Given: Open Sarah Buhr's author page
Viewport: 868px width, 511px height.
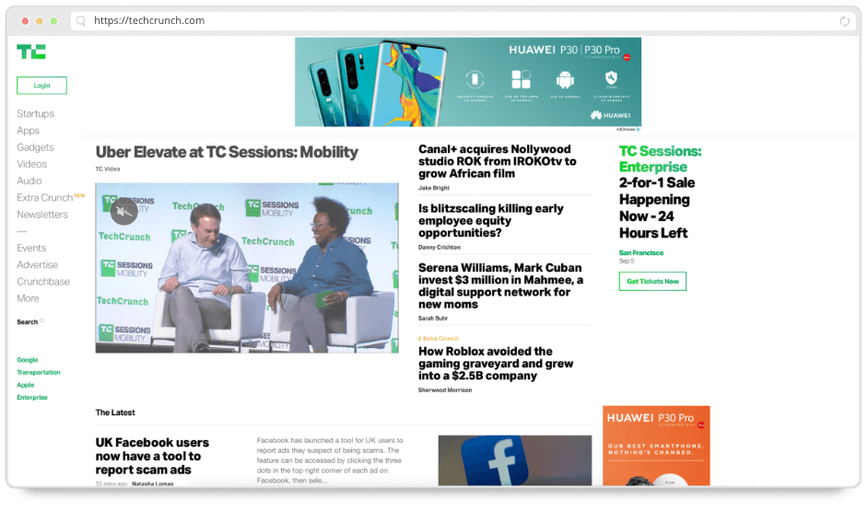Looking at the screenshot, I should pyautogui.click(x=433, y=318).
